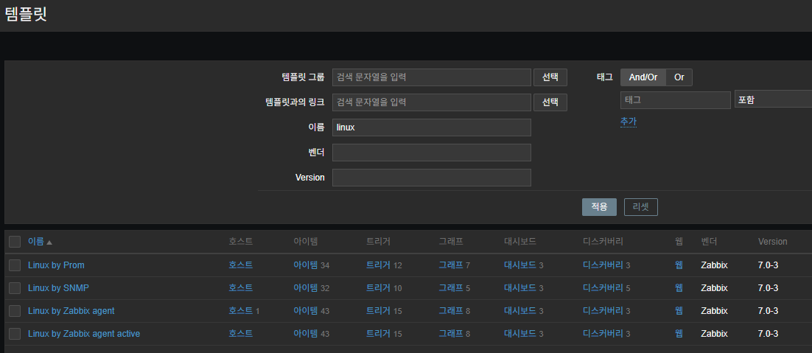The height and width of the screenshot is (353, 812).
Task: Reset the filter with 리셋 button
Action: pyautogui.click(x=640, y=206)
